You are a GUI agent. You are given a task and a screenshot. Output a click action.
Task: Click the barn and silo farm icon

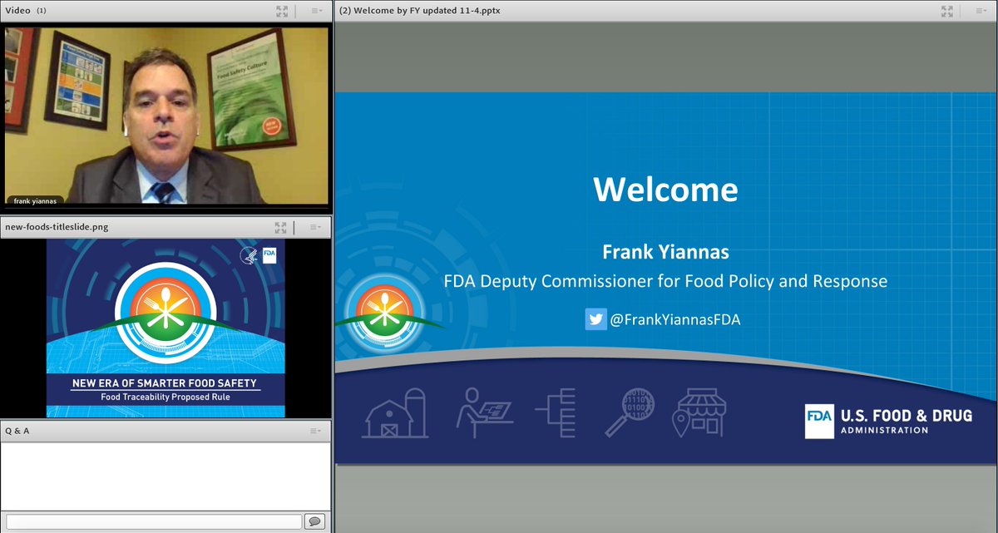(395, 413)
